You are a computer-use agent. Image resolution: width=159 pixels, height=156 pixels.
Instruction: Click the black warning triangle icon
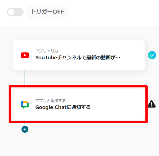[152, 104]
